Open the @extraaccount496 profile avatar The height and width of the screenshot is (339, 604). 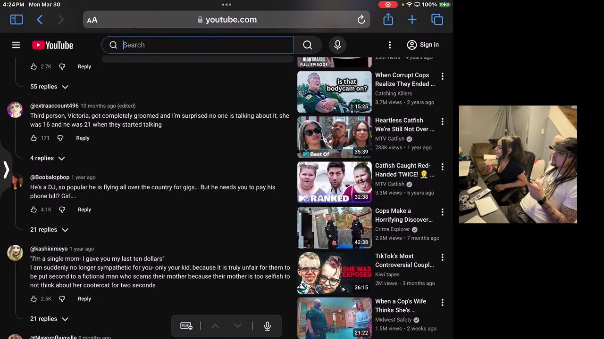(15, 110)
